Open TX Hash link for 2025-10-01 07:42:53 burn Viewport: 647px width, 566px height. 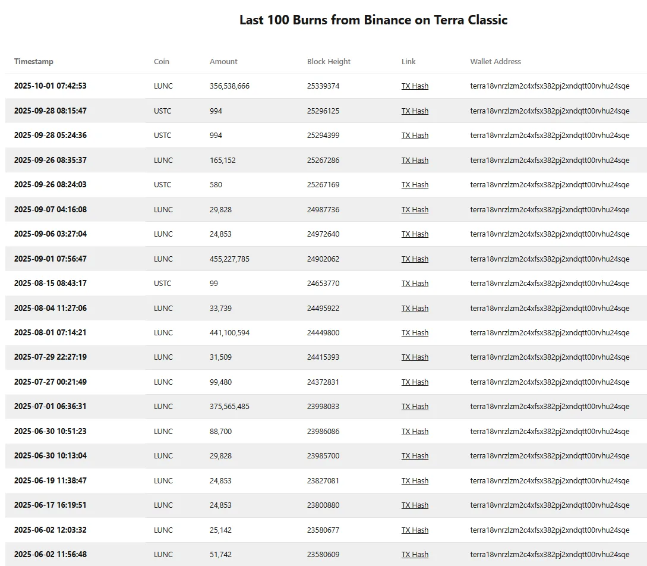click(415, 86)
